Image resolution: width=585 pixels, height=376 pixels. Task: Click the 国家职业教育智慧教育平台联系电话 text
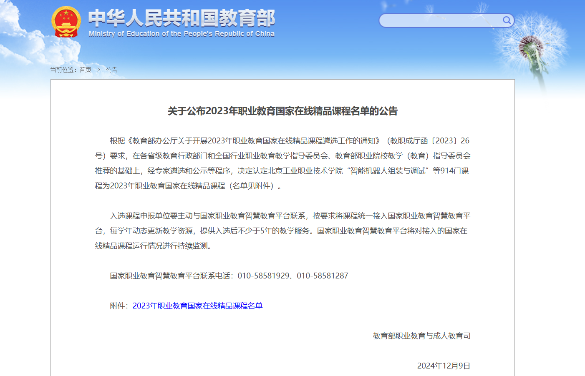170,276
